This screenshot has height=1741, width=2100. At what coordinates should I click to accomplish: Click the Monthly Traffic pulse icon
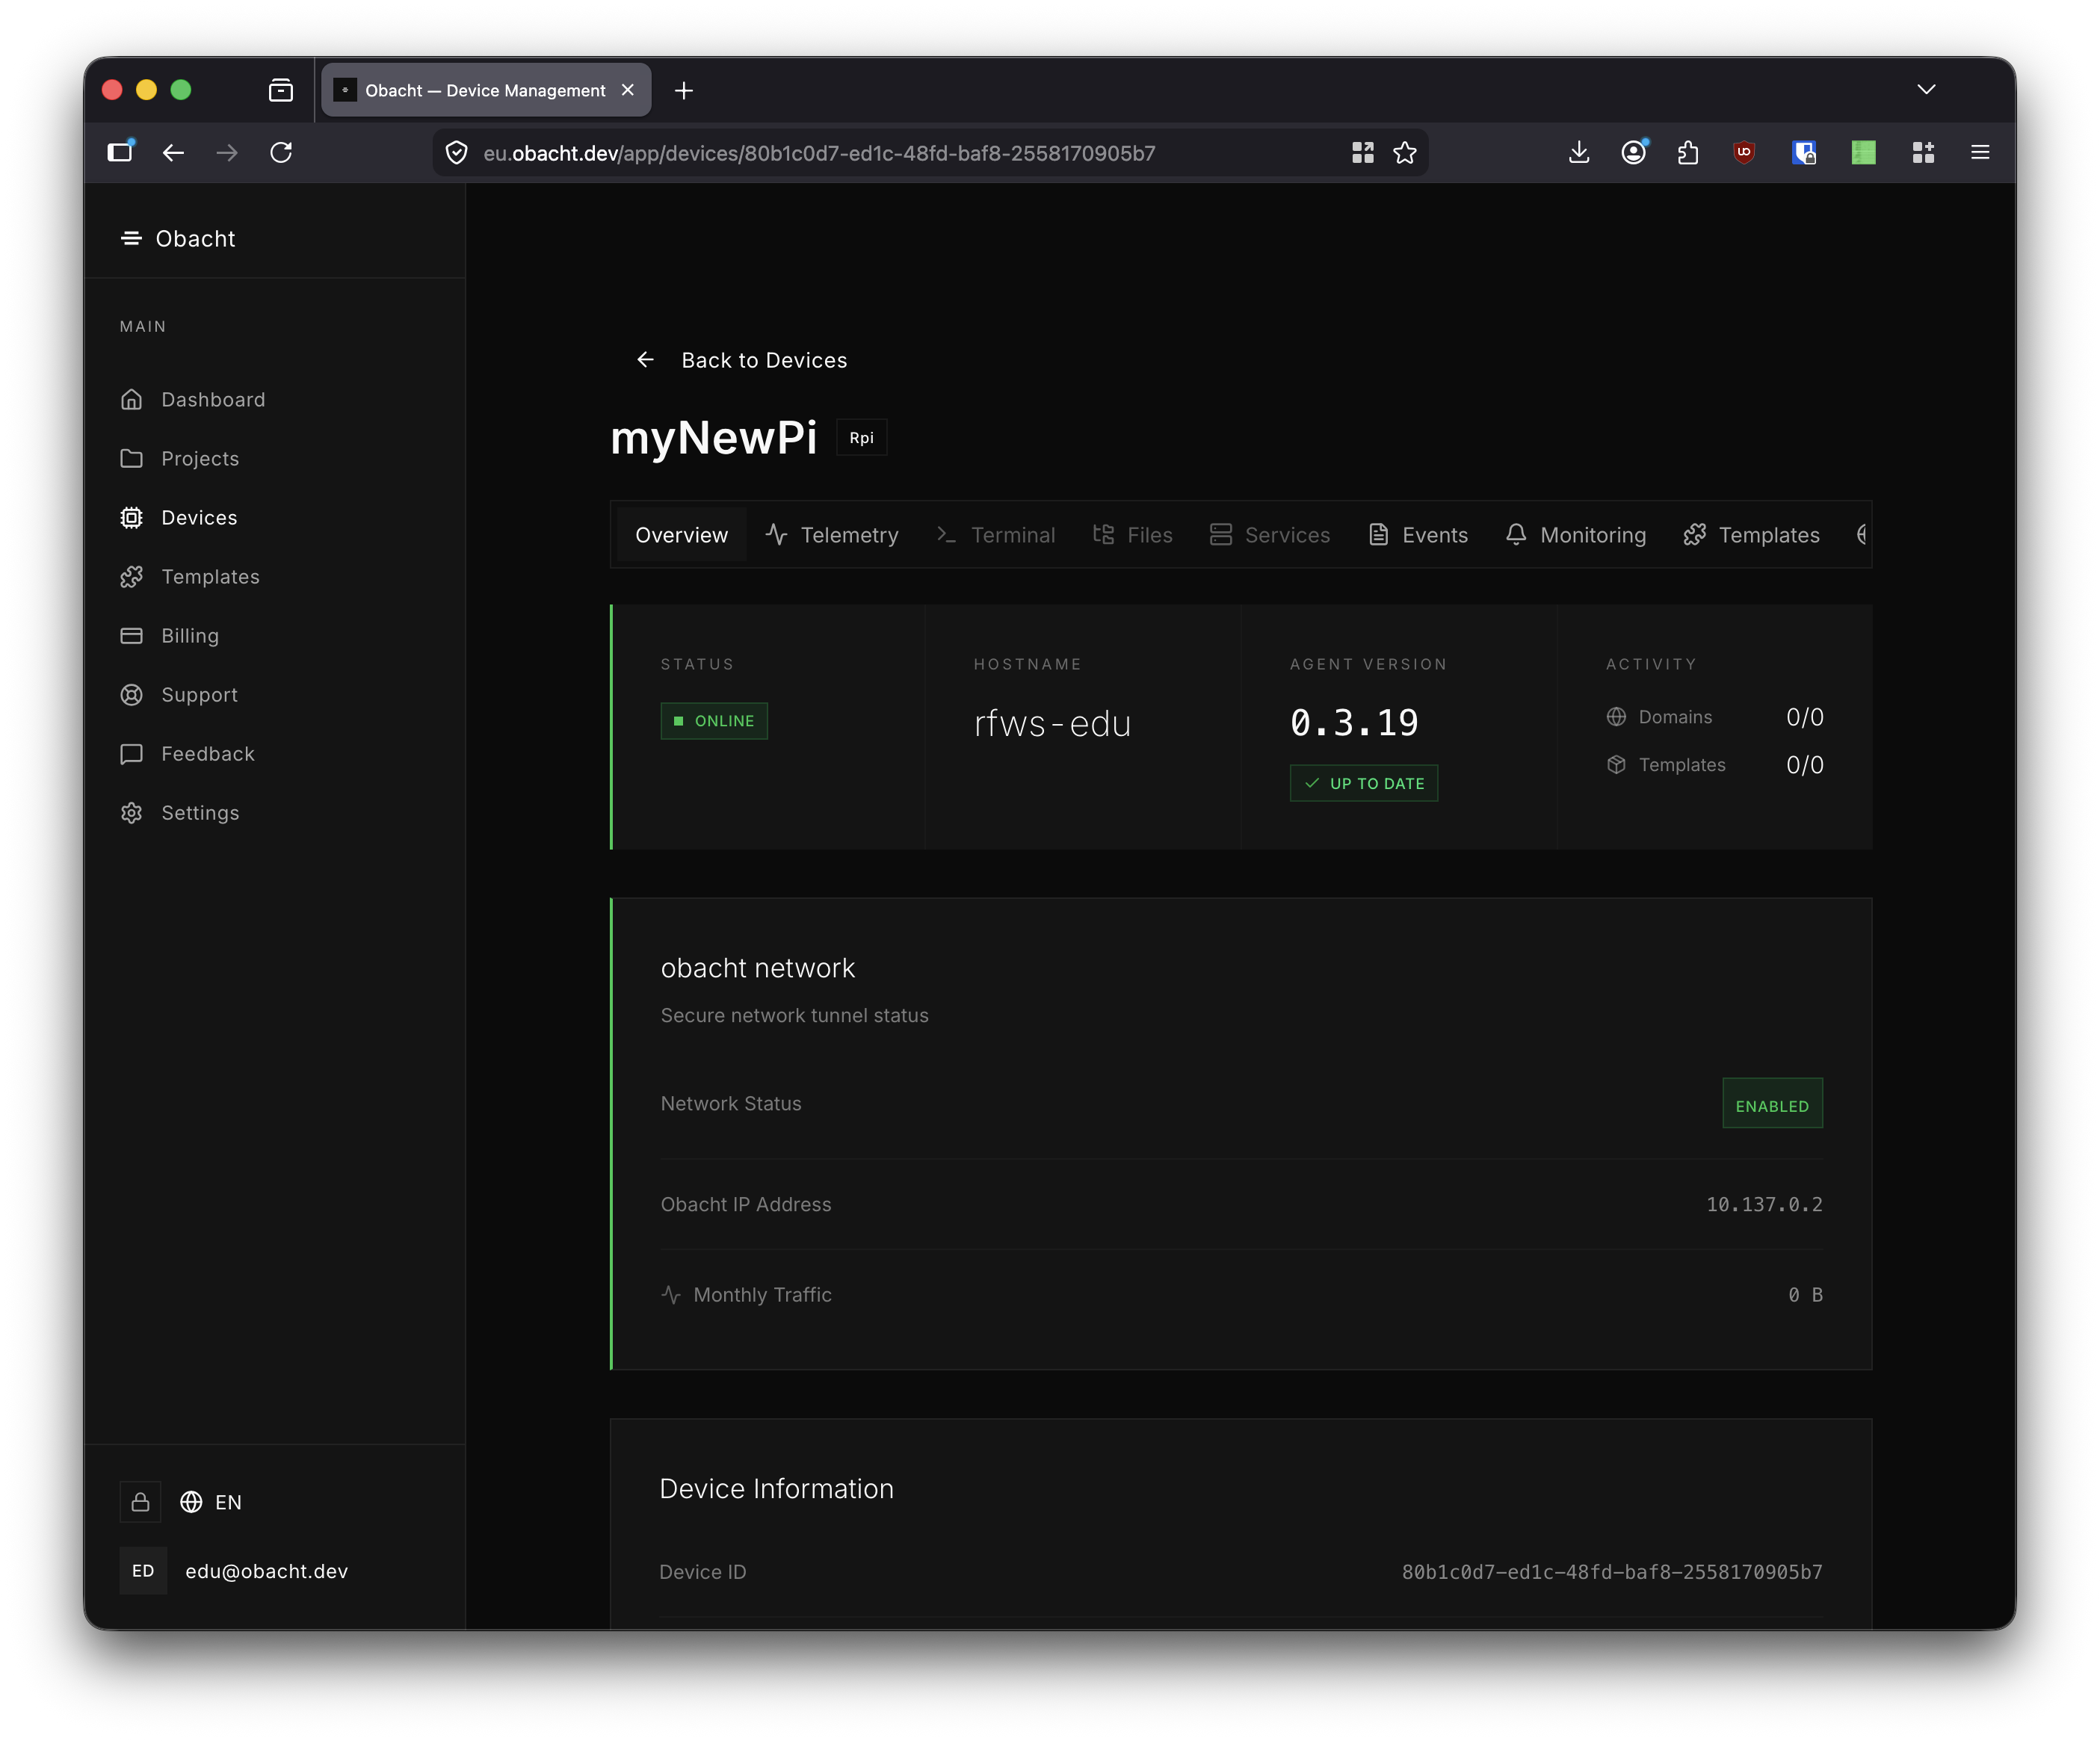click(x=671, y=1295)
